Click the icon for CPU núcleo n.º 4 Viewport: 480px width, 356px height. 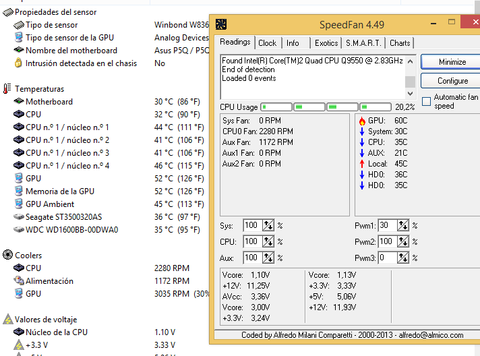[x=19, y=165]
